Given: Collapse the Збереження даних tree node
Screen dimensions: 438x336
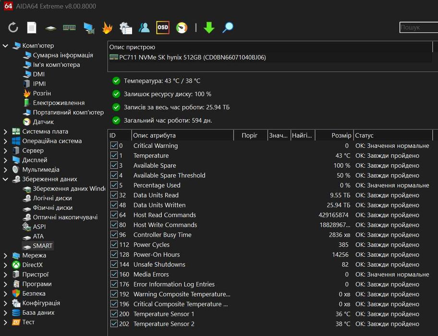Looking at the screenshot, I should (5, 179).
